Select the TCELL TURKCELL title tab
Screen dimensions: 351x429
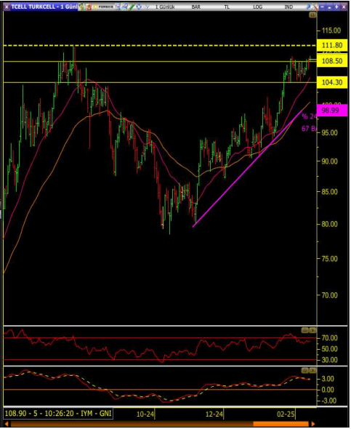[44, 7]
